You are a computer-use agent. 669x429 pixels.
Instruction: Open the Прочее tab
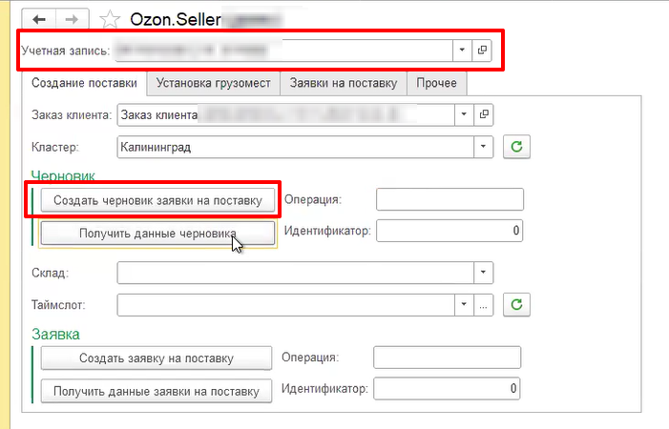click(436, 83)
